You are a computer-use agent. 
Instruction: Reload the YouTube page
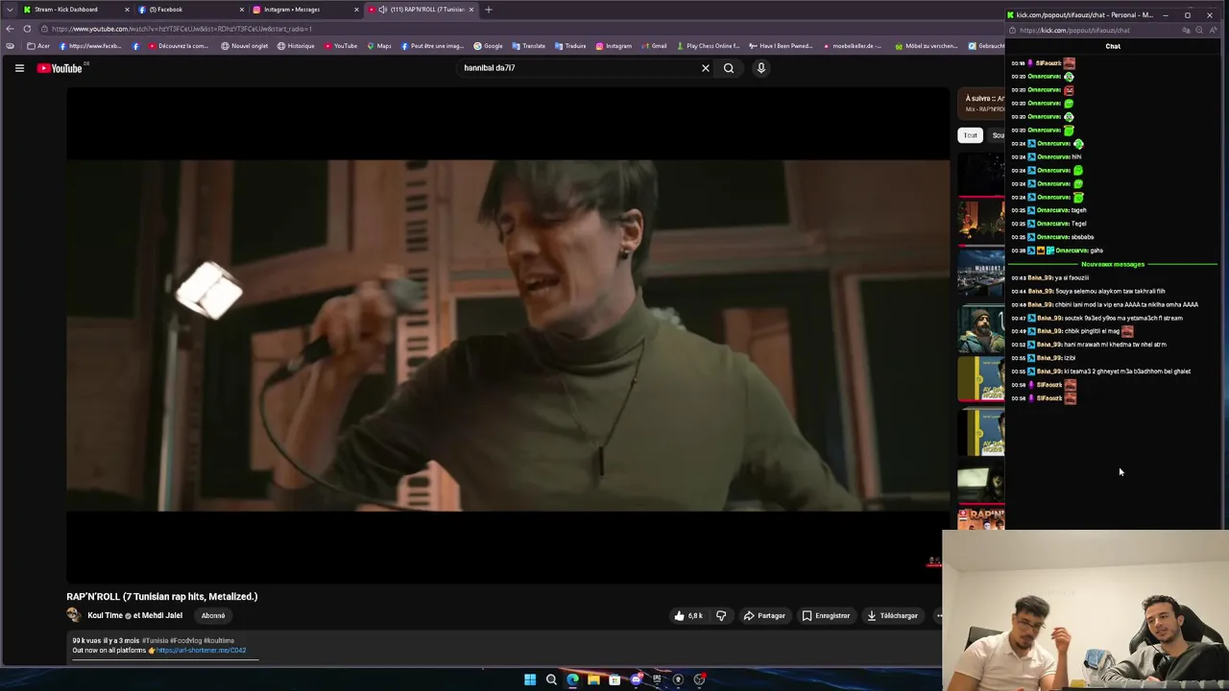click(27, 29)
